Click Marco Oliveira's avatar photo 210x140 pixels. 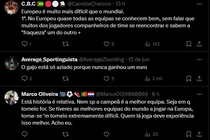(x=12, y=97)
